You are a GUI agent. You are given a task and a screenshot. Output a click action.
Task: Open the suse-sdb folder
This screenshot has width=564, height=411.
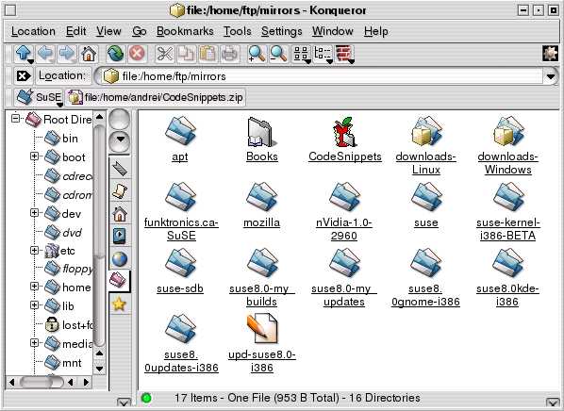180,271
